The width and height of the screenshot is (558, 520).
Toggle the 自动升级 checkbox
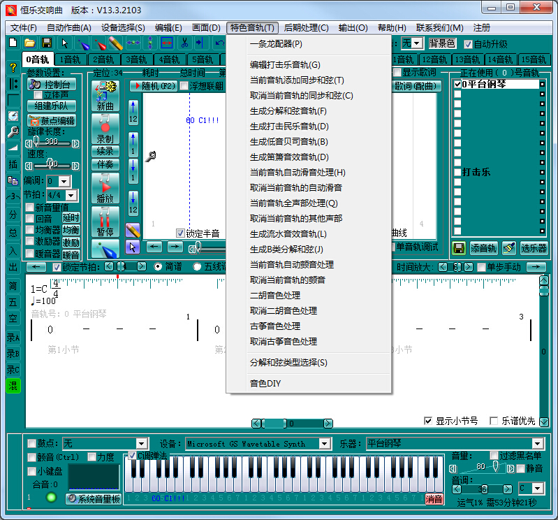pyautogui.click(x=469, y=44)
